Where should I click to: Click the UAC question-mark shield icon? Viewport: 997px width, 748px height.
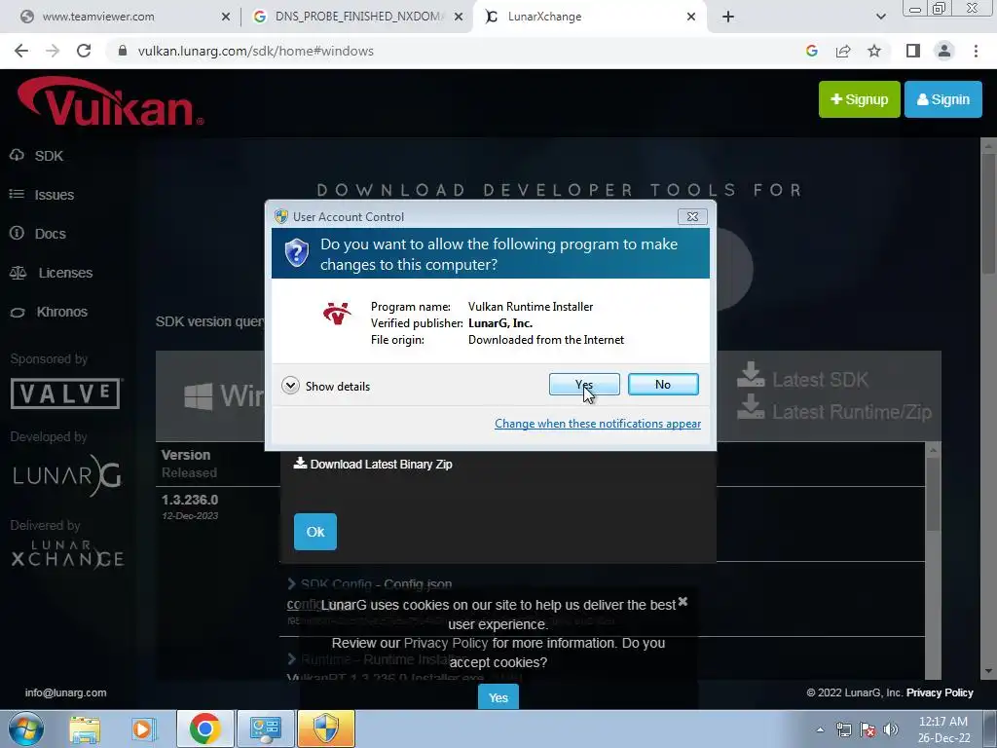click(296, 252)
